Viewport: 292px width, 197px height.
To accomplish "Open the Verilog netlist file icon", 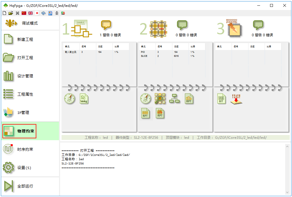I will pyautogui.click(x=84, y=99).
